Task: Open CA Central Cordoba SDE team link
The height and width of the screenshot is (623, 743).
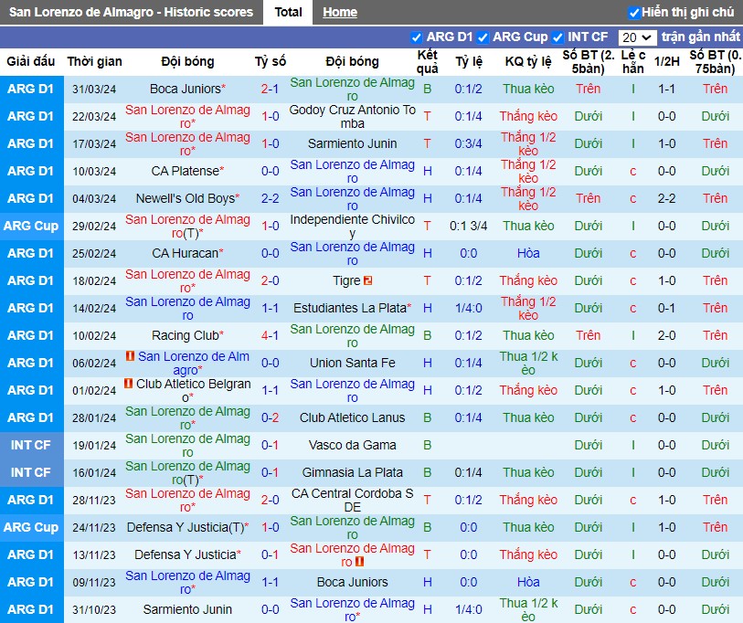Action: click(x=352, y=501)
